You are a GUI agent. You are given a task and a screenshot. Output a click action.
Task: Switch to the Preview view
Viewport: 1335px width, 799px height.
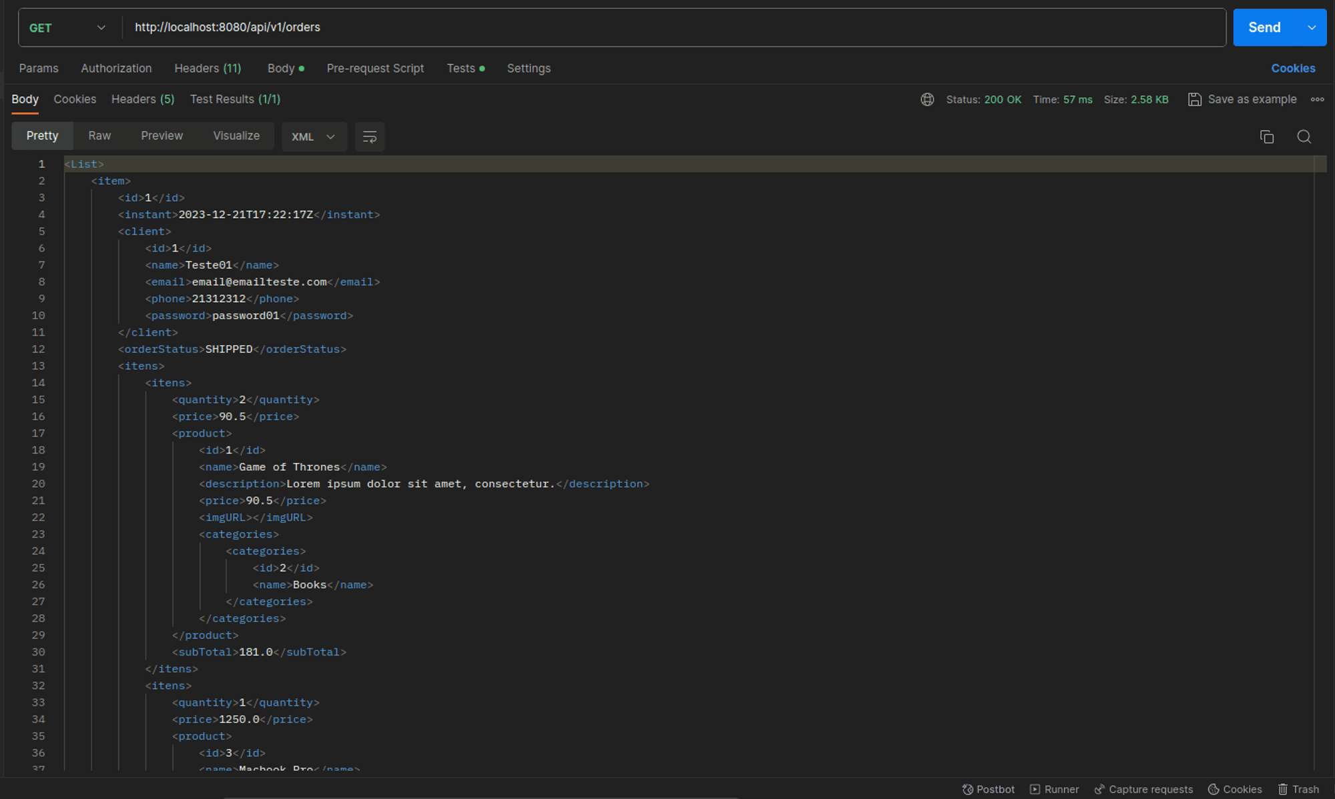tap(162, 135)
